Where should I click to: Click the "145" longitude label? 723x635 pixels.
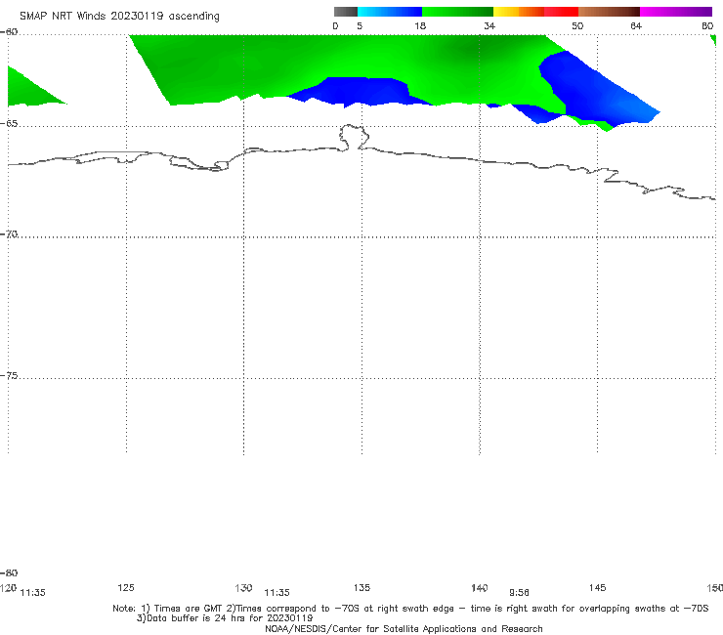[598, 588]
